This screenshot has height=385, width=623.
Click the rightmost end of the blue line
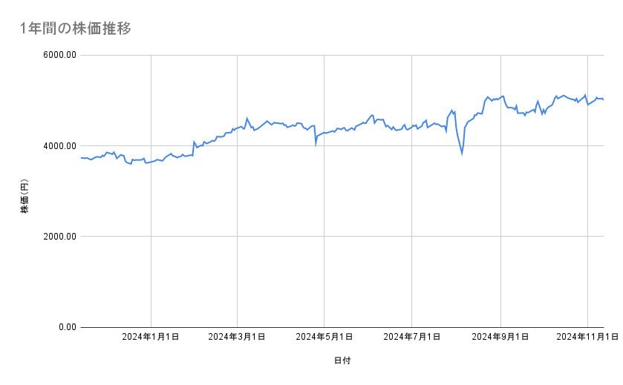coord(603,99)
